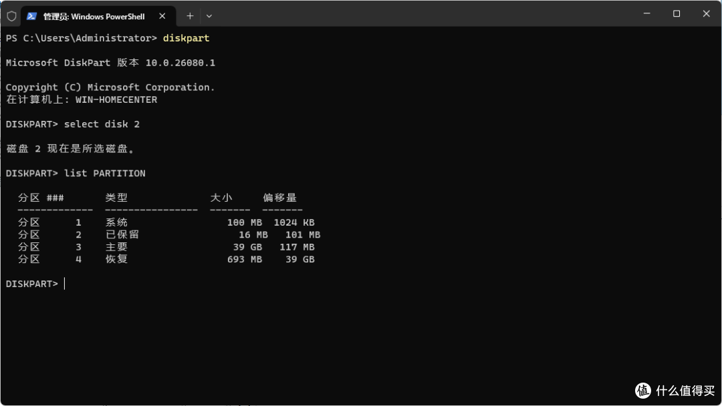Click the 类型 column header
This screenshot has width=722, height=406.
coord(116,198)
